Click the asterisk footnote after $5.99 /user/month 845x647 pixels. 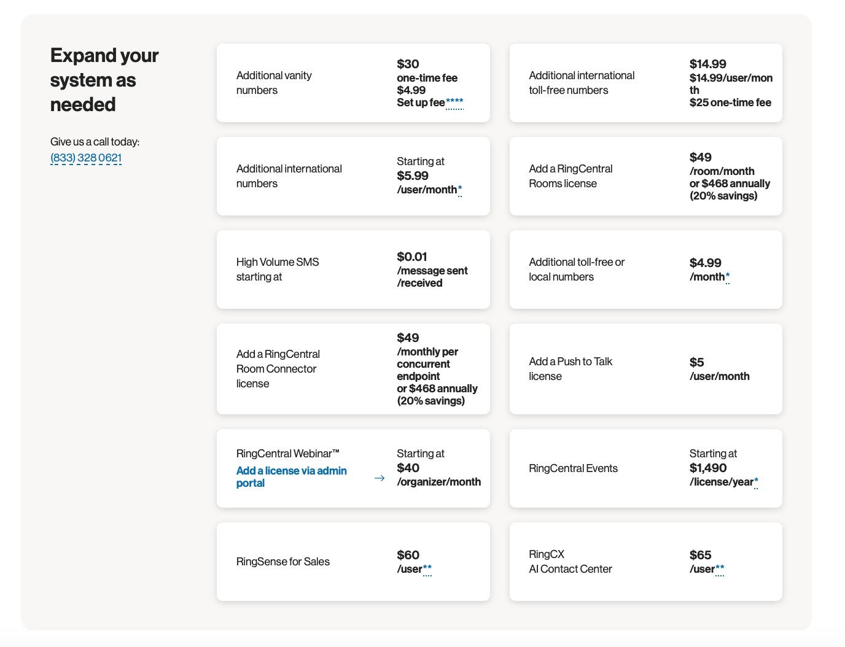coord(460,190)
